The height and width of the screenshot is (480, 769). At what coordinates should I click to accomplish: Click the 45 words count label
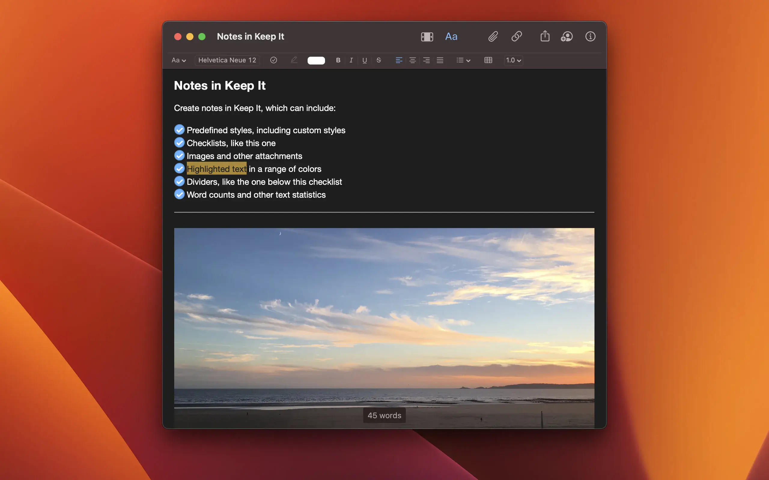[384, 415]
